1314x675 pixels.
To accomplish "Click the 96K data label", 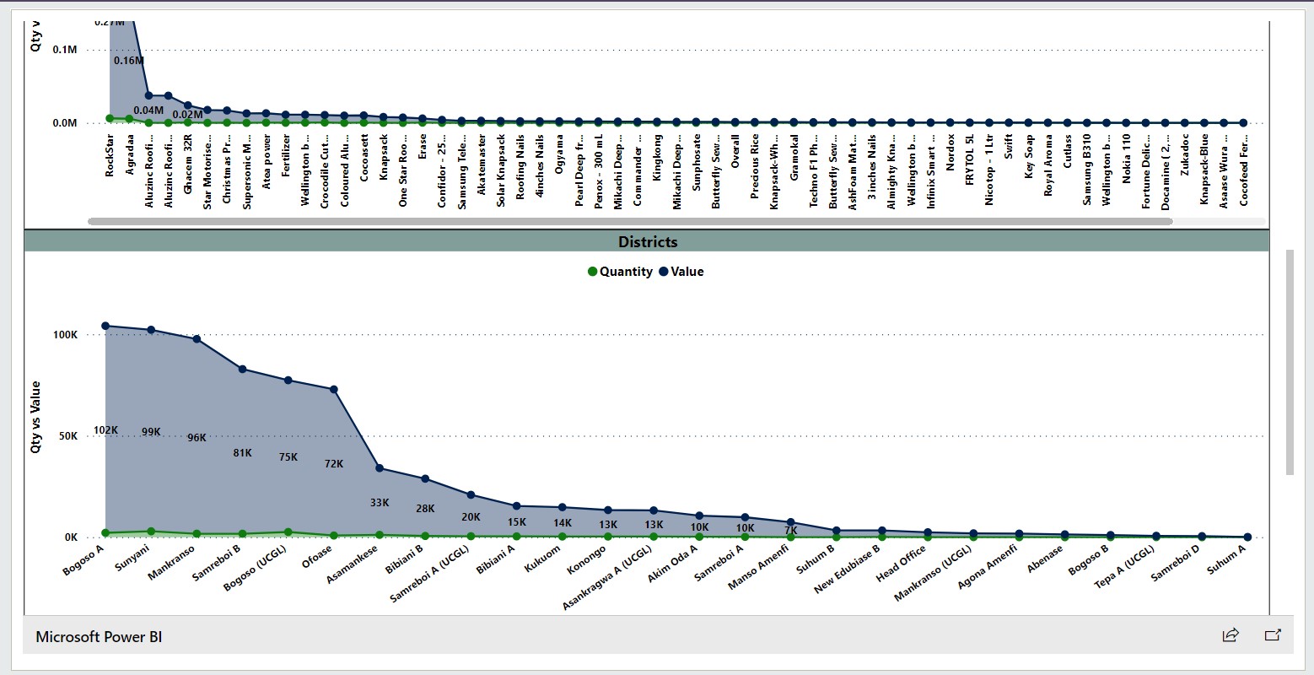I will click(197, 438).
